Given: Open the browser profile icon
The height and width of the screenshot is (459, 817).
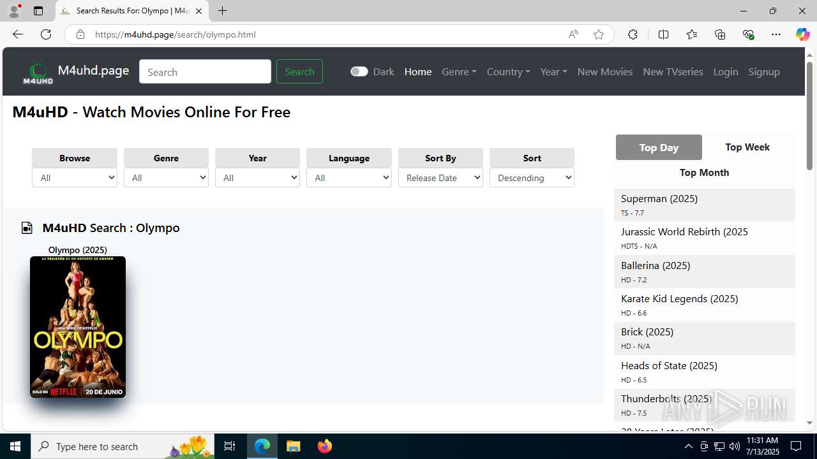Looking at the screenshot, I should click(14, 11).
